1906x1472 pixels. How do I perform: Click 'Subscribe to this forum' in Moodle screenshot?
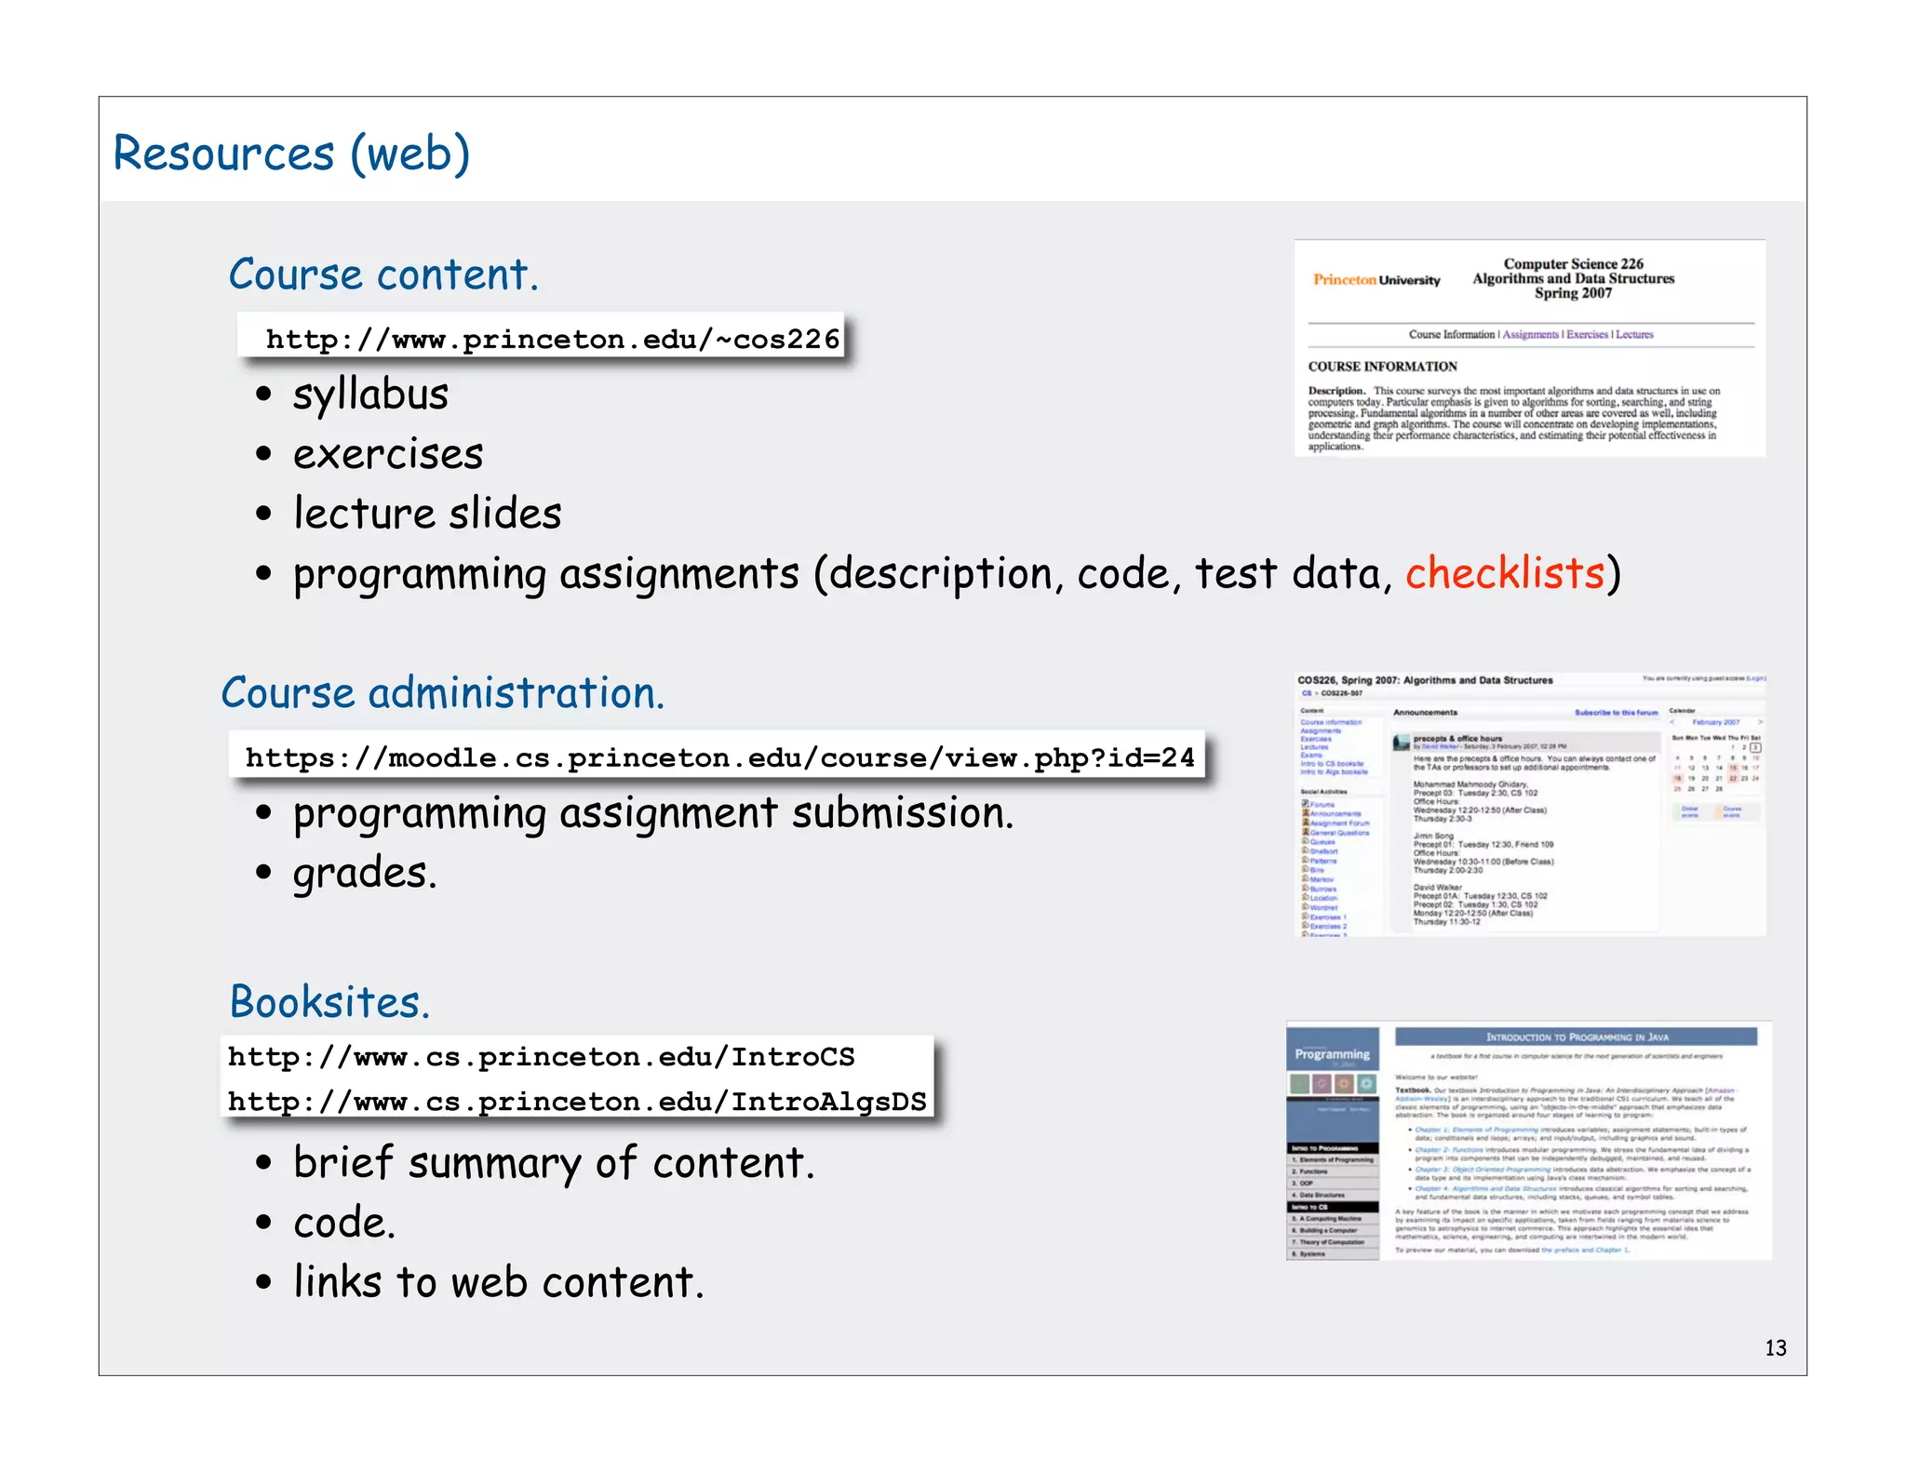(1616, 713)
